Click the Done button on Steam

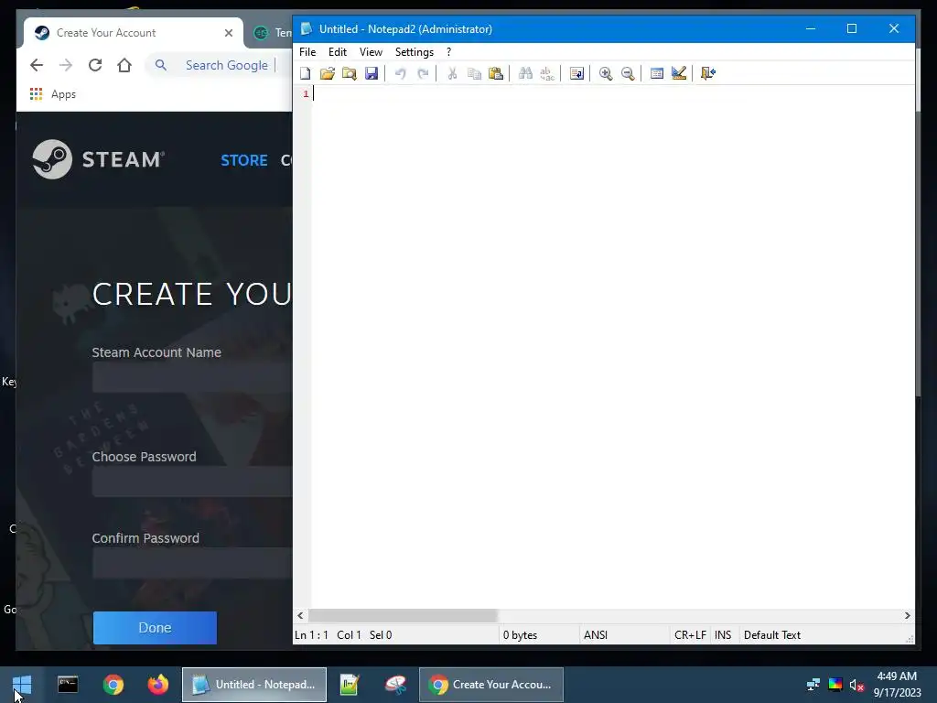[155, 628]
